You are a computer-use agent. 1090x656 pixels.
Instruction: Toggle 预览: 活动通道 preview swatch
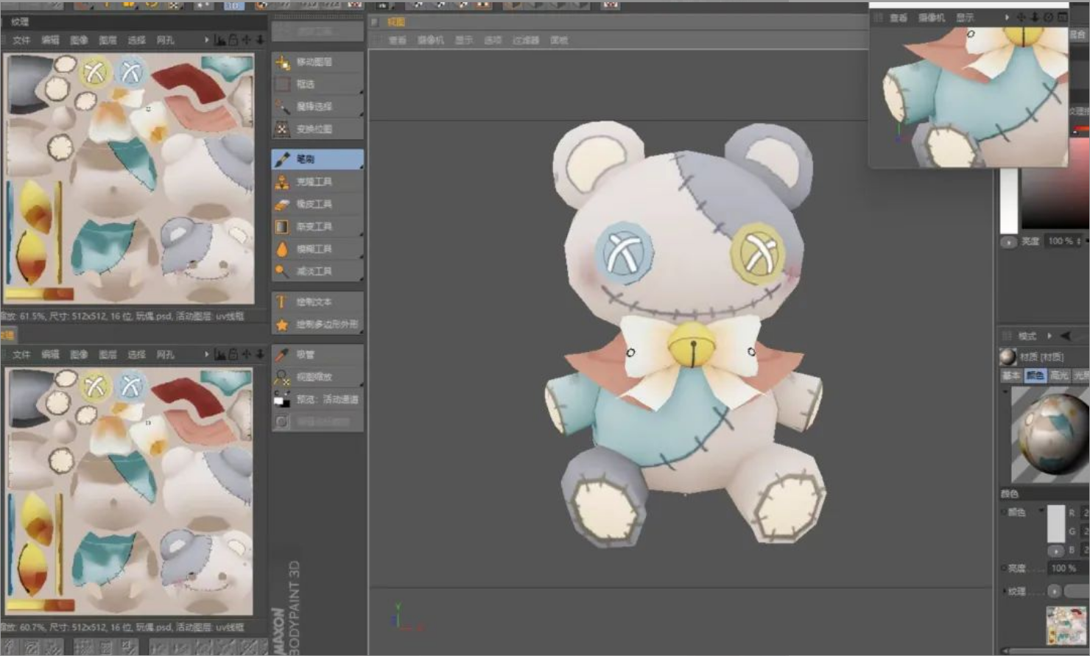pyautogui.click(x=282, y=400)
